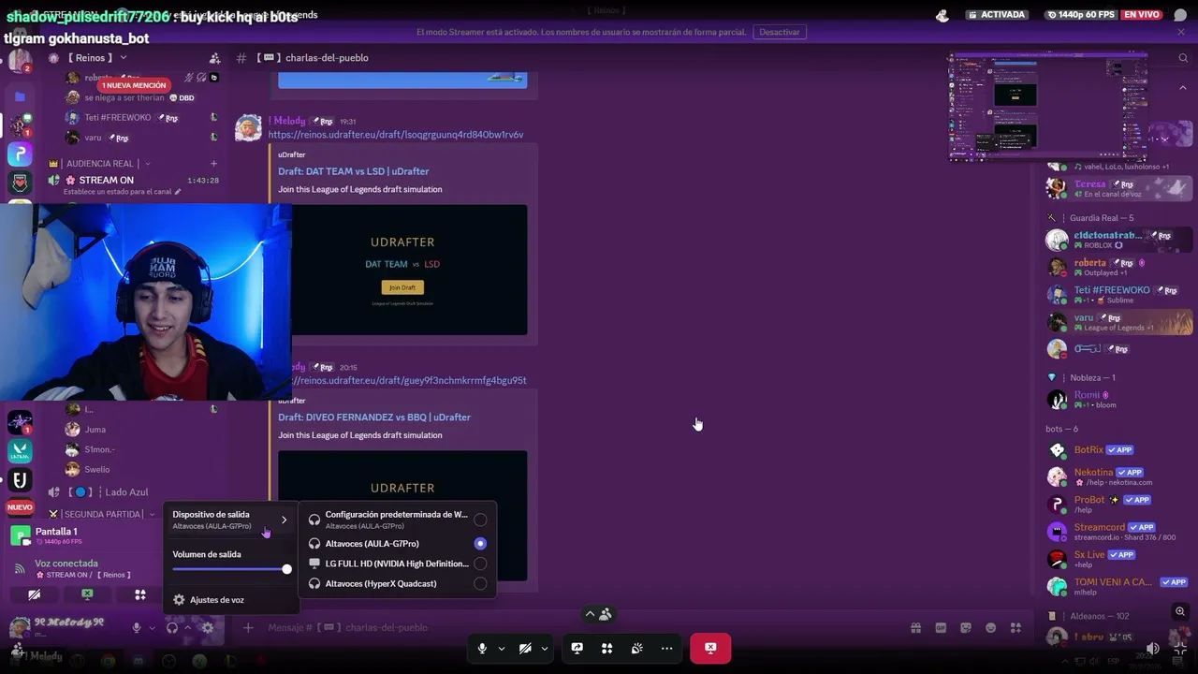Screen dimensions: 1198x674
Task: Click member Teti #FREEWOKO in the member list
Action: (x=1119, y=295)
